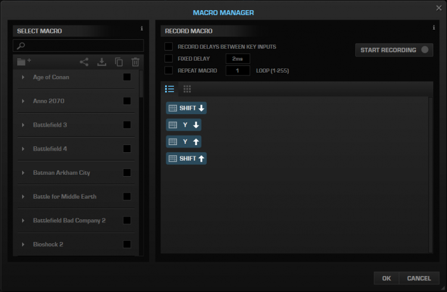Check the Battlefield Bad Company 2 box
Image resolution: width=447 pixels, height=292 pixels.
(127, 221)
